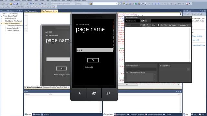Click inside the white location map area

coord(158,44)
